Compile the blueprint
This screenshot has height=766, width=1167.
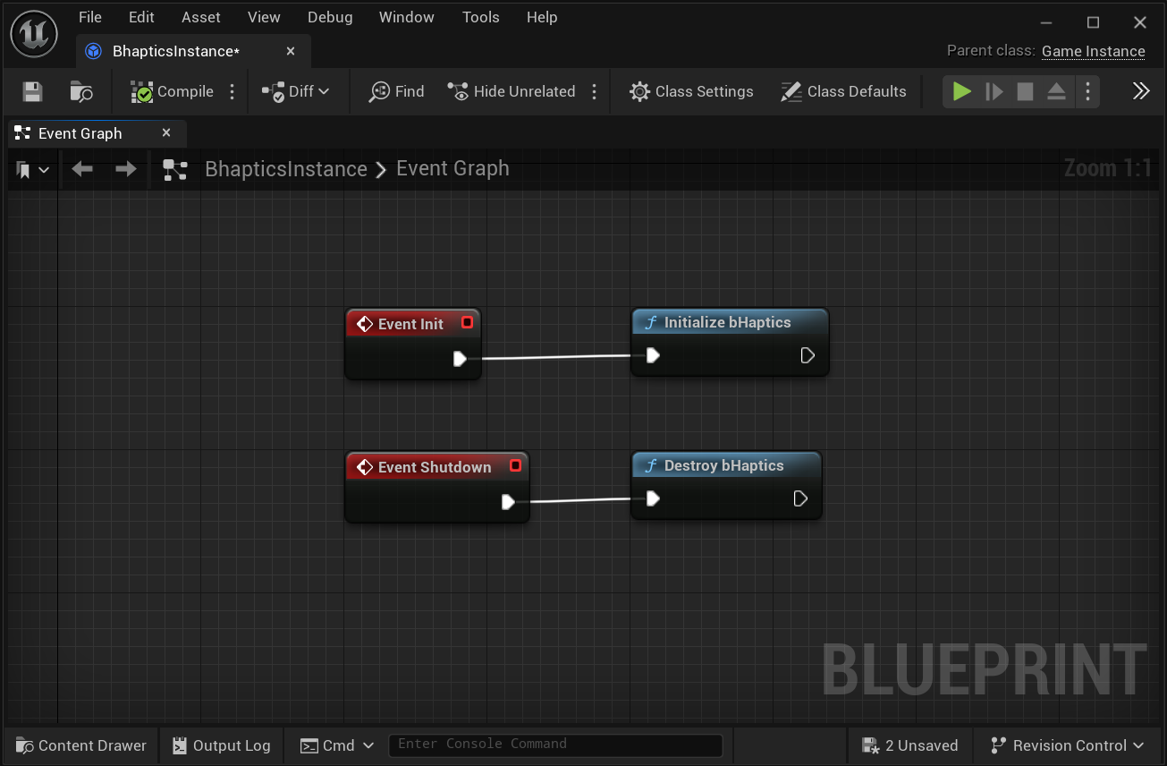[172, 91]
